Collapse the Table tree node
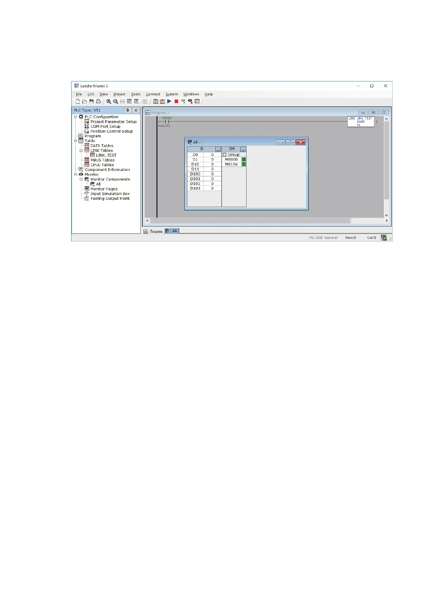 click(76, 141)
